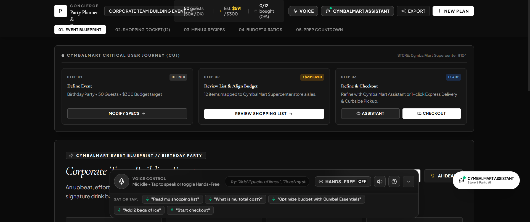Open Assistant in Step 03 card
530x222 pixels.
(x=370, y=114)
